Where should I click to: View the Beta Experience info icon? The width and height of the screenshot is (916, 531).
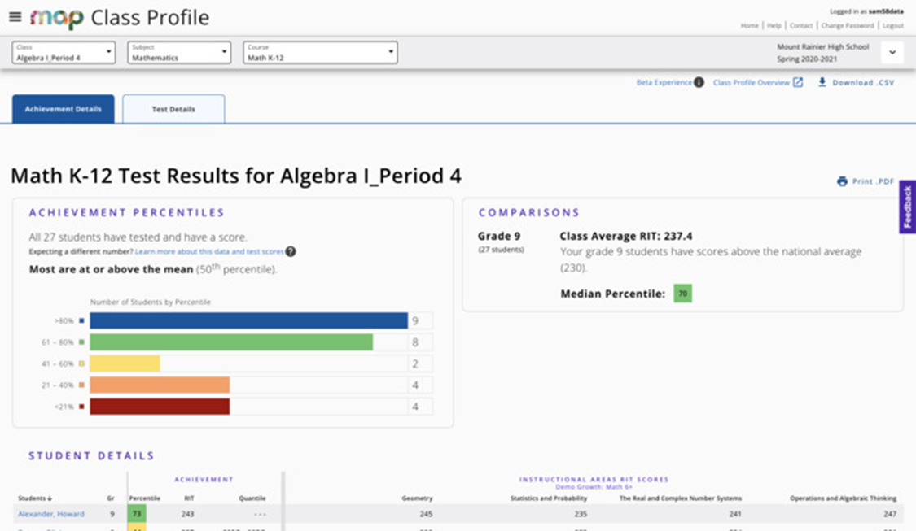(x=699, y=82)
